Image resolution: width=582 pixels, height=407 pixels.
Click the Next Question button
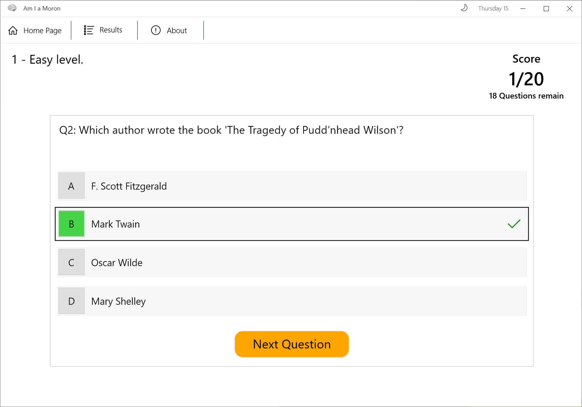pyautogui.click(x=292, y=344)
